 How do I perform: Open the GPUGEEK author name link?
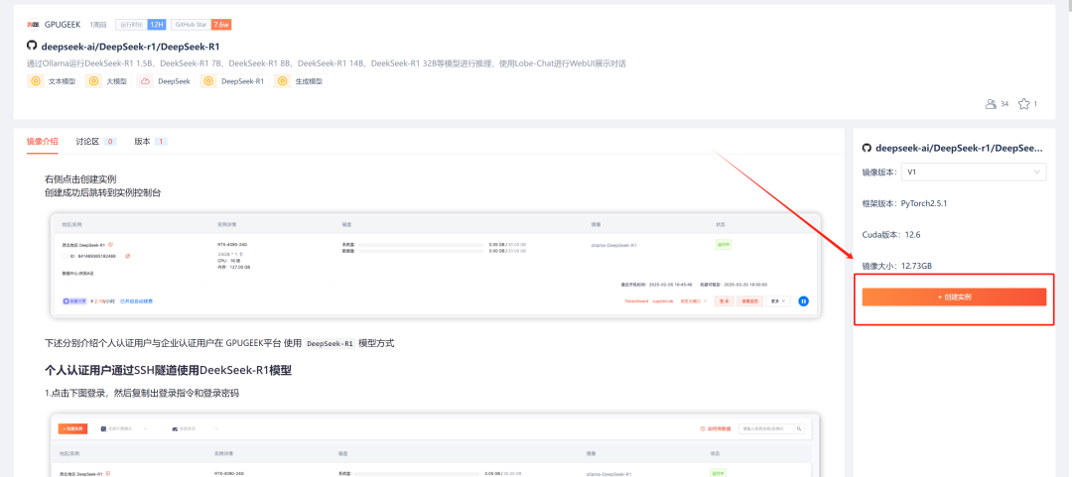(63, 25)
